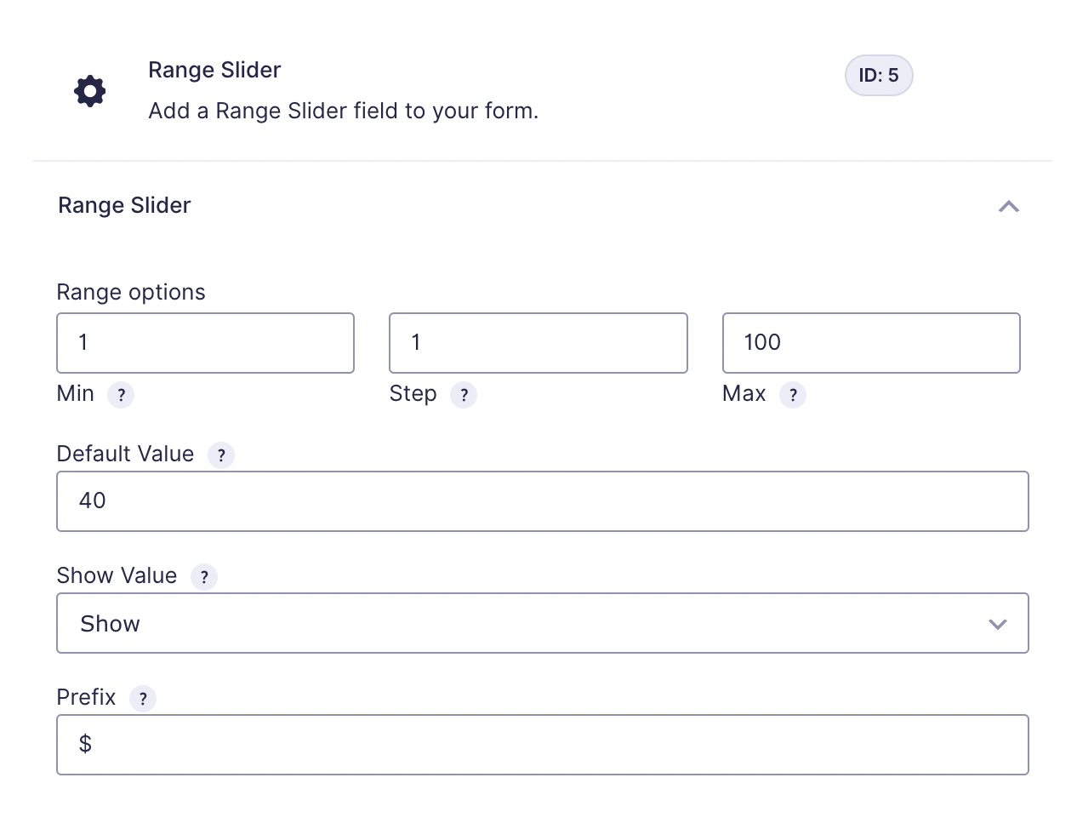
Task: Open the help tooltip next to Step
Action: pos(464,395)
